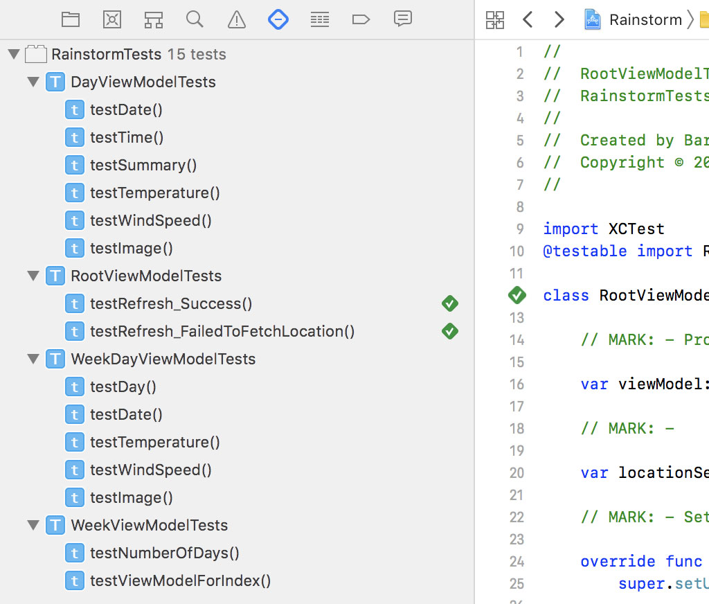Screen dimensions: 709x604
Task: Open the Issue navigator warning triangle
Action: pyautogui.click(x=236, y=19)
